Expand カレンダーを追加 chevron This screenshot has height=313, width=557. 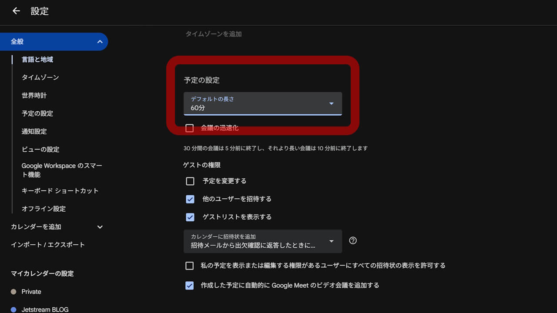(x=100, y=227)
